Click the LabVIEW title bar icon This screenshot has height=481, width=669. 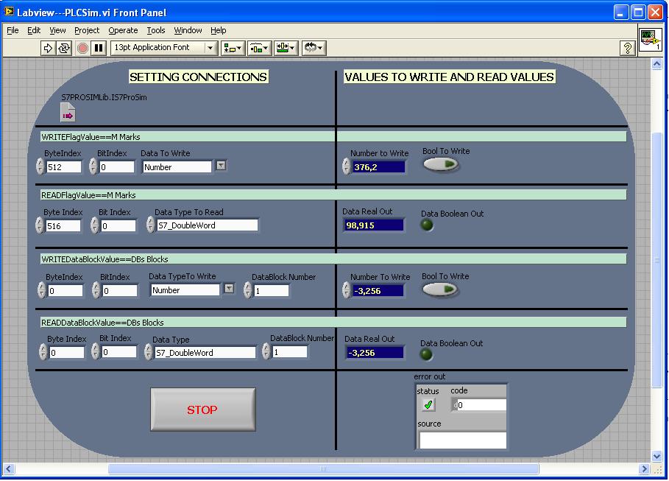9,12
